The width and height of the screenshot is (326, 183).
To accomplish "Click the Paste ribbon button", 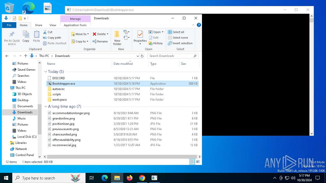I will (36, 36).
